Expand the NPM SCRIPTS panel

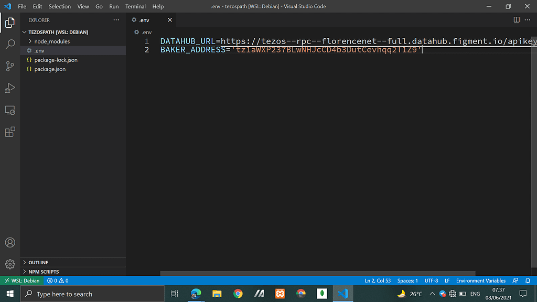73,272
